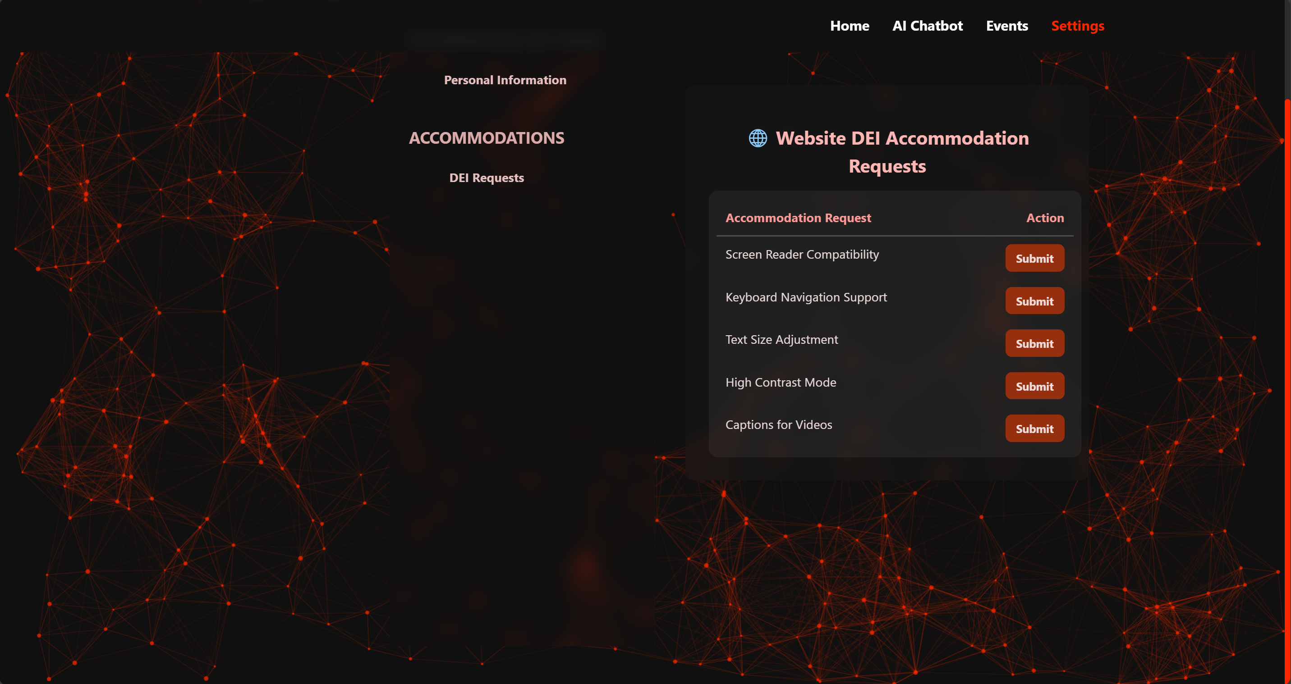
Task: Open Personal Information section
Action: tap(505, 80)
